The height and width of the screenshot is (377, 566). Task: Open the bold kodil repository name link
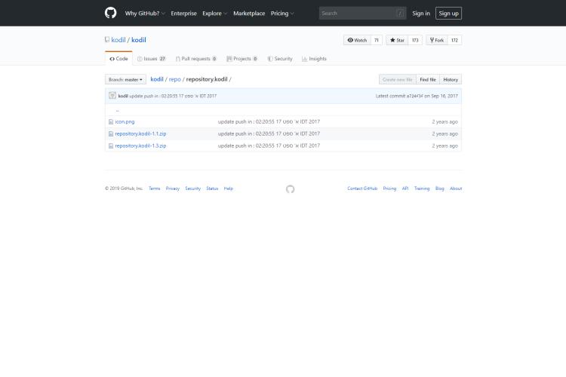pyautogui.click(x=139, y=40)
